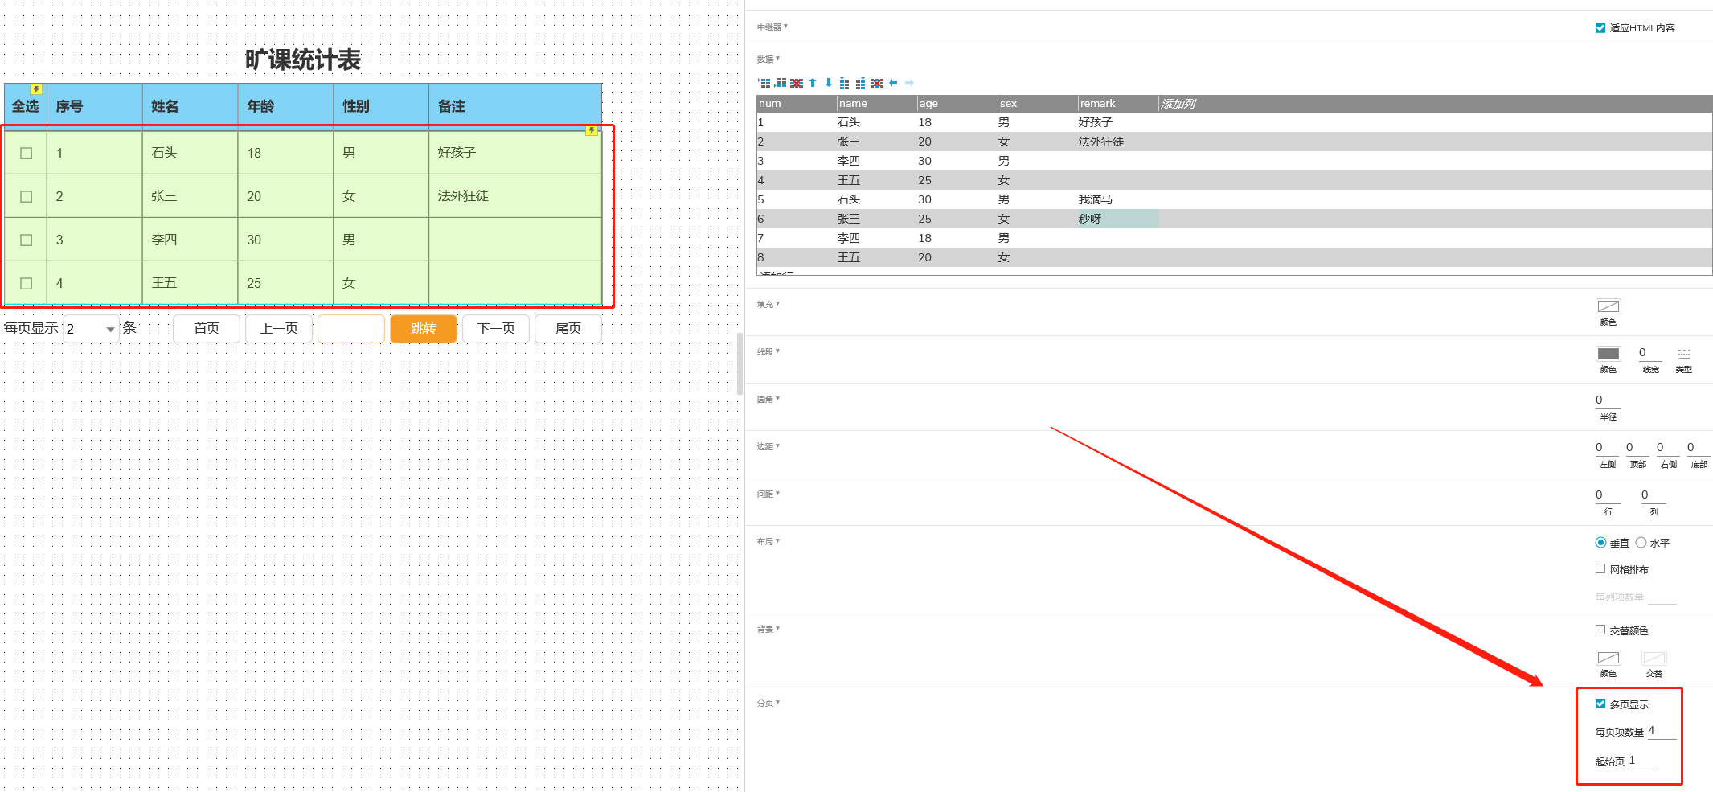Image resolution: width=1713 pixels, height=792 pixels.
Task: Click the move column left arrow
Action: click(x=893, y=83)
